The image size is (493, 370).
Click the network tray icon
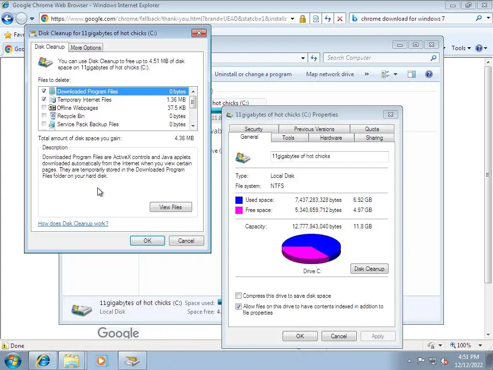[x=433, y=361]
